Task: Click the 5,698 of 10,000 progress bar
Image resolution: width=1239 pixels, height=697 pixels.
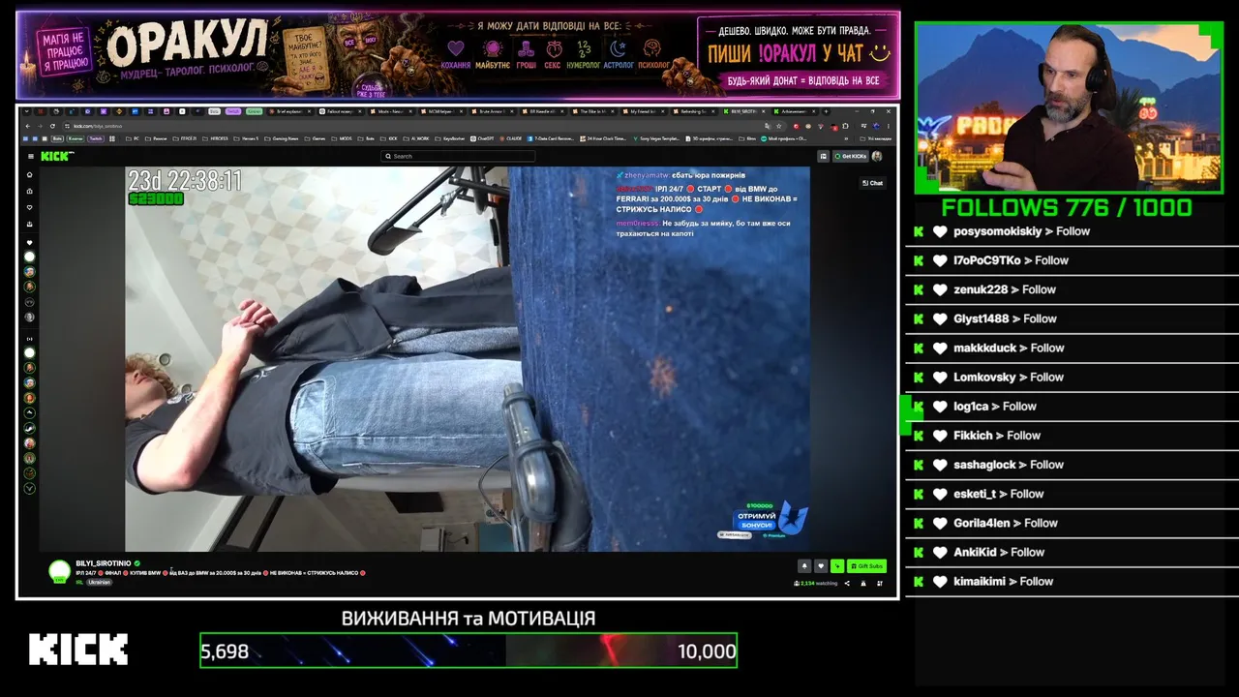Action: tap(468, 651)
